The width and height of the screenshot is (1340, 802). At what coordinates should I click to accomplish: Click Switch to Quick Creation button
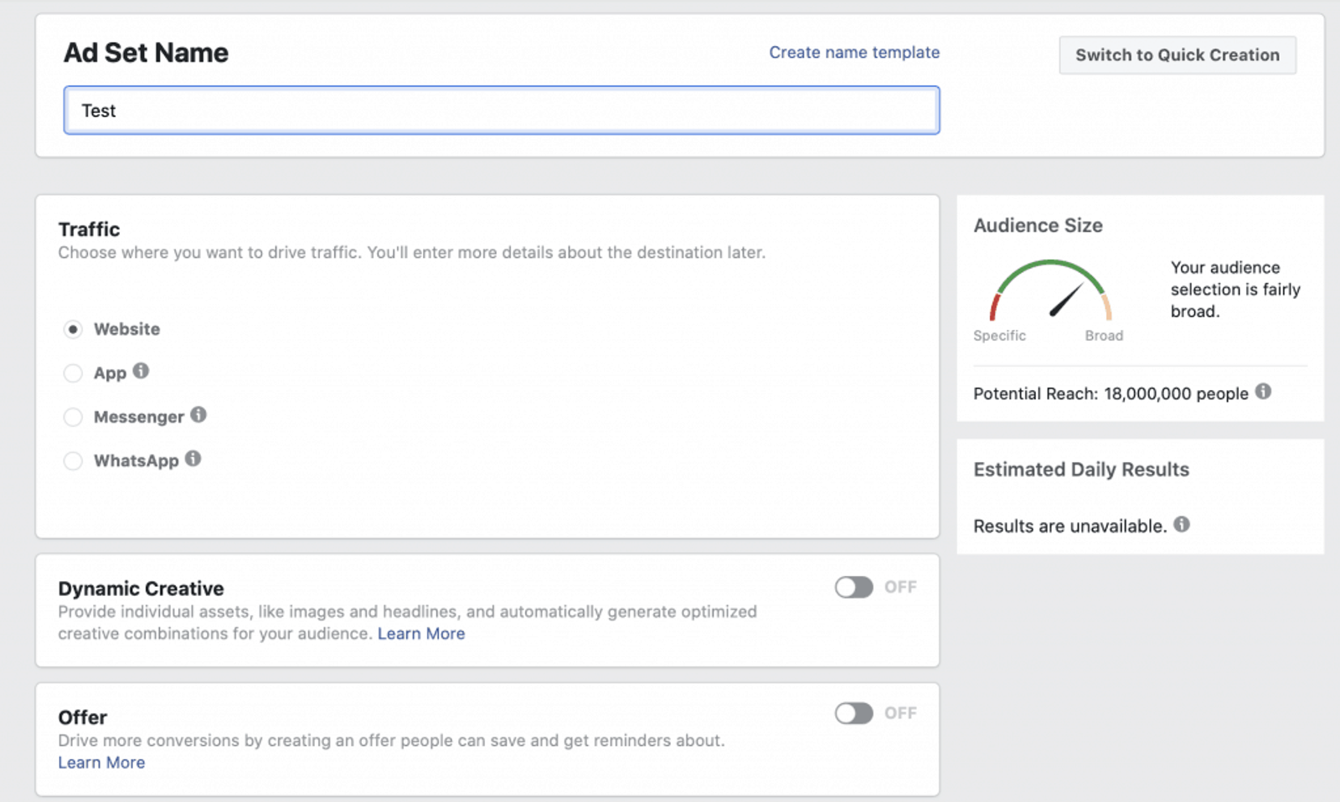coord(1178,55)
